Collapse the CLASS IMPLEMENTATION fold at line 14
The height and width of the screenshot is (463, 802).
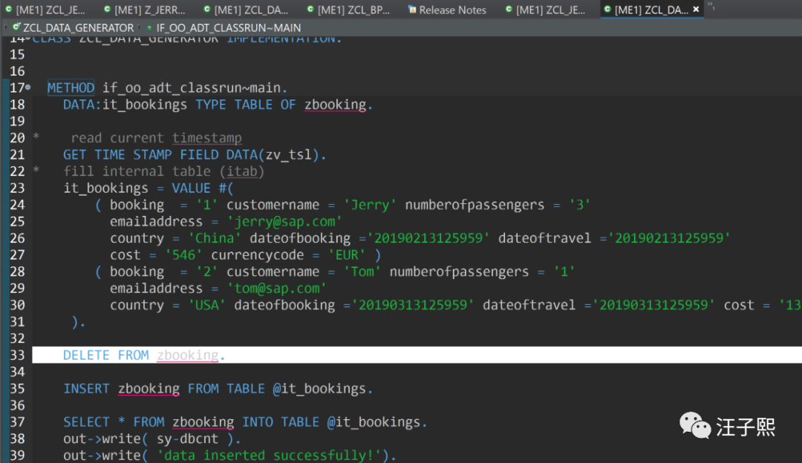pos(28,39)
